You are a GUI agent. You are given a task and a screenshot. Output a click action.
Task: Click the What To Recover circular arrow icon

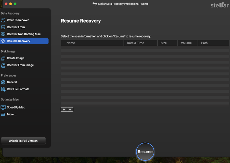(x=3, y=20)
